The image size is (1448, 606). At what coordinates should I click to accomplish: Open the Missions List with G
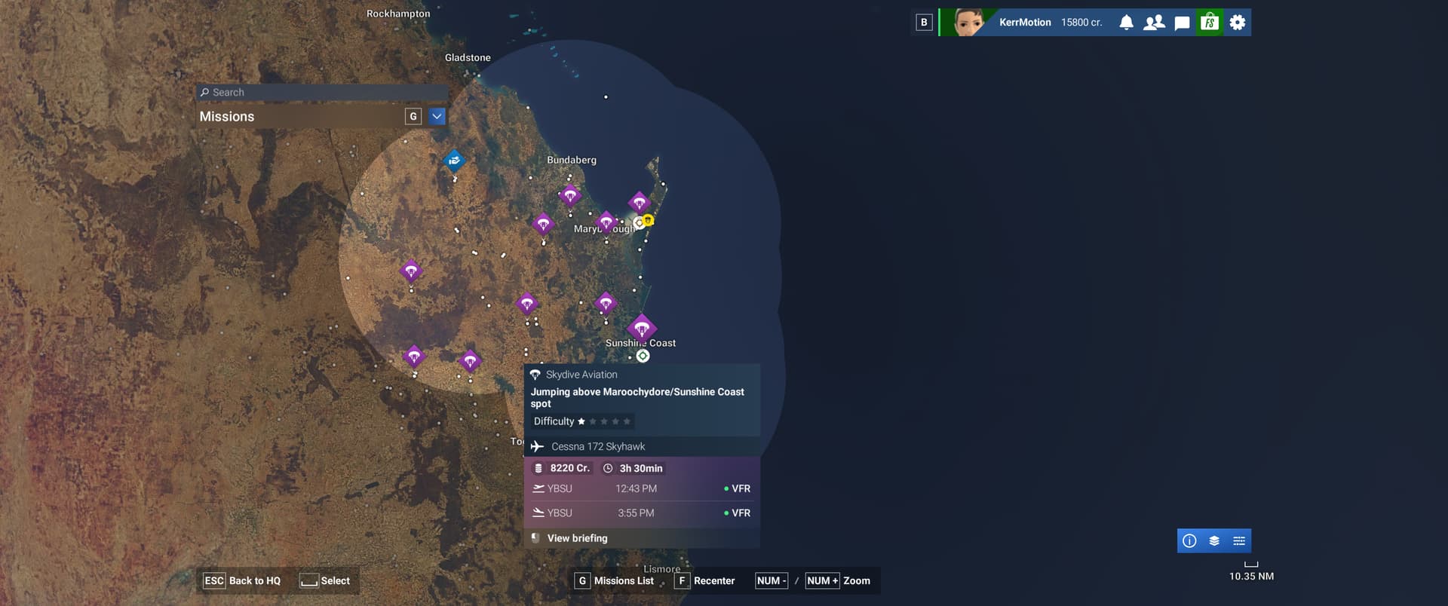coord(615,581)
